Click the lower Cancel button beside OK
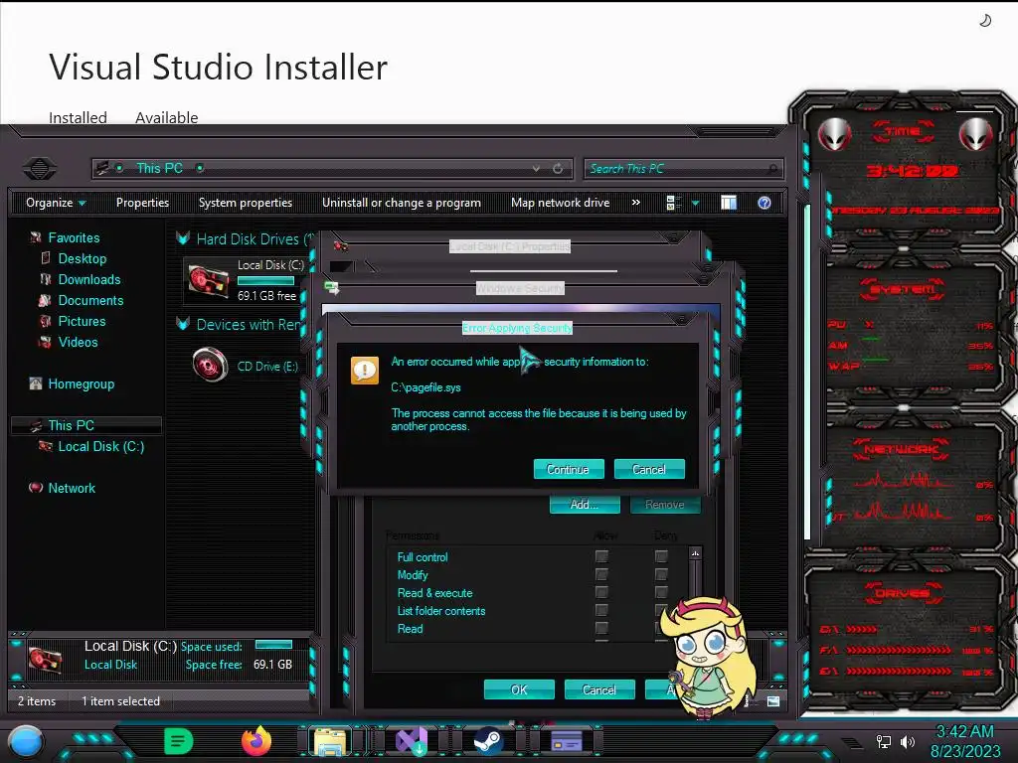 pos(599,689)
